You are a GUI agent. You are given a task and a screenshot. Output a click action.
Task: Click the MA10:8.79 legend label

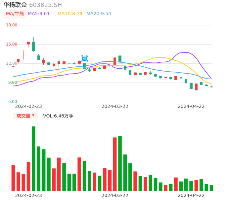pyautogui.click(x=70, y=14)
